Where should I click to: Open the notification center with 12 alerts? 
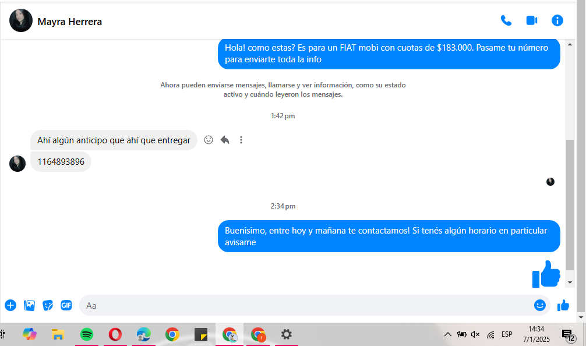(x=569, y=335)
